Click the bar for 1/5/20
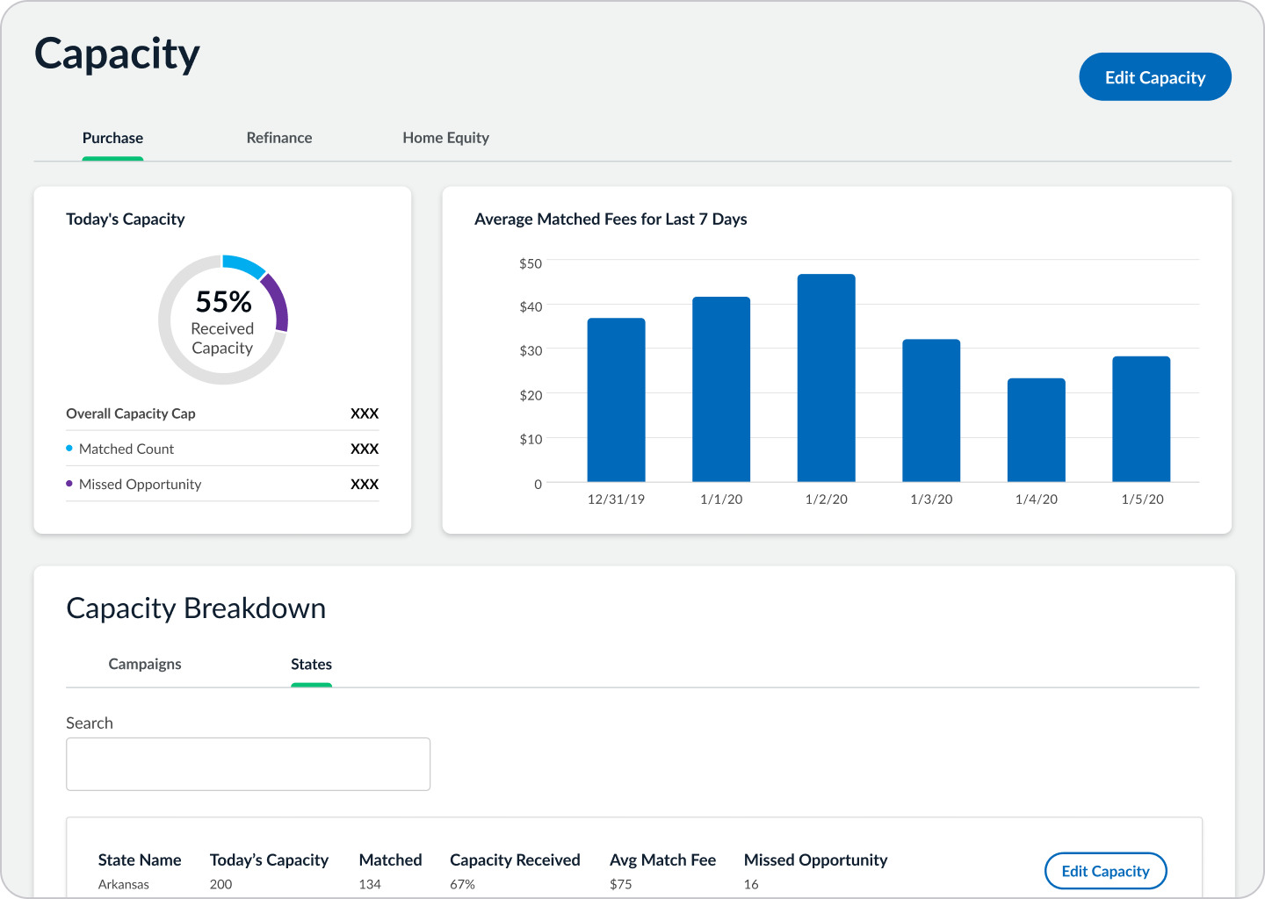Screen dimensions: 1265x899 pyautogui.click(x=1141, y=419)
